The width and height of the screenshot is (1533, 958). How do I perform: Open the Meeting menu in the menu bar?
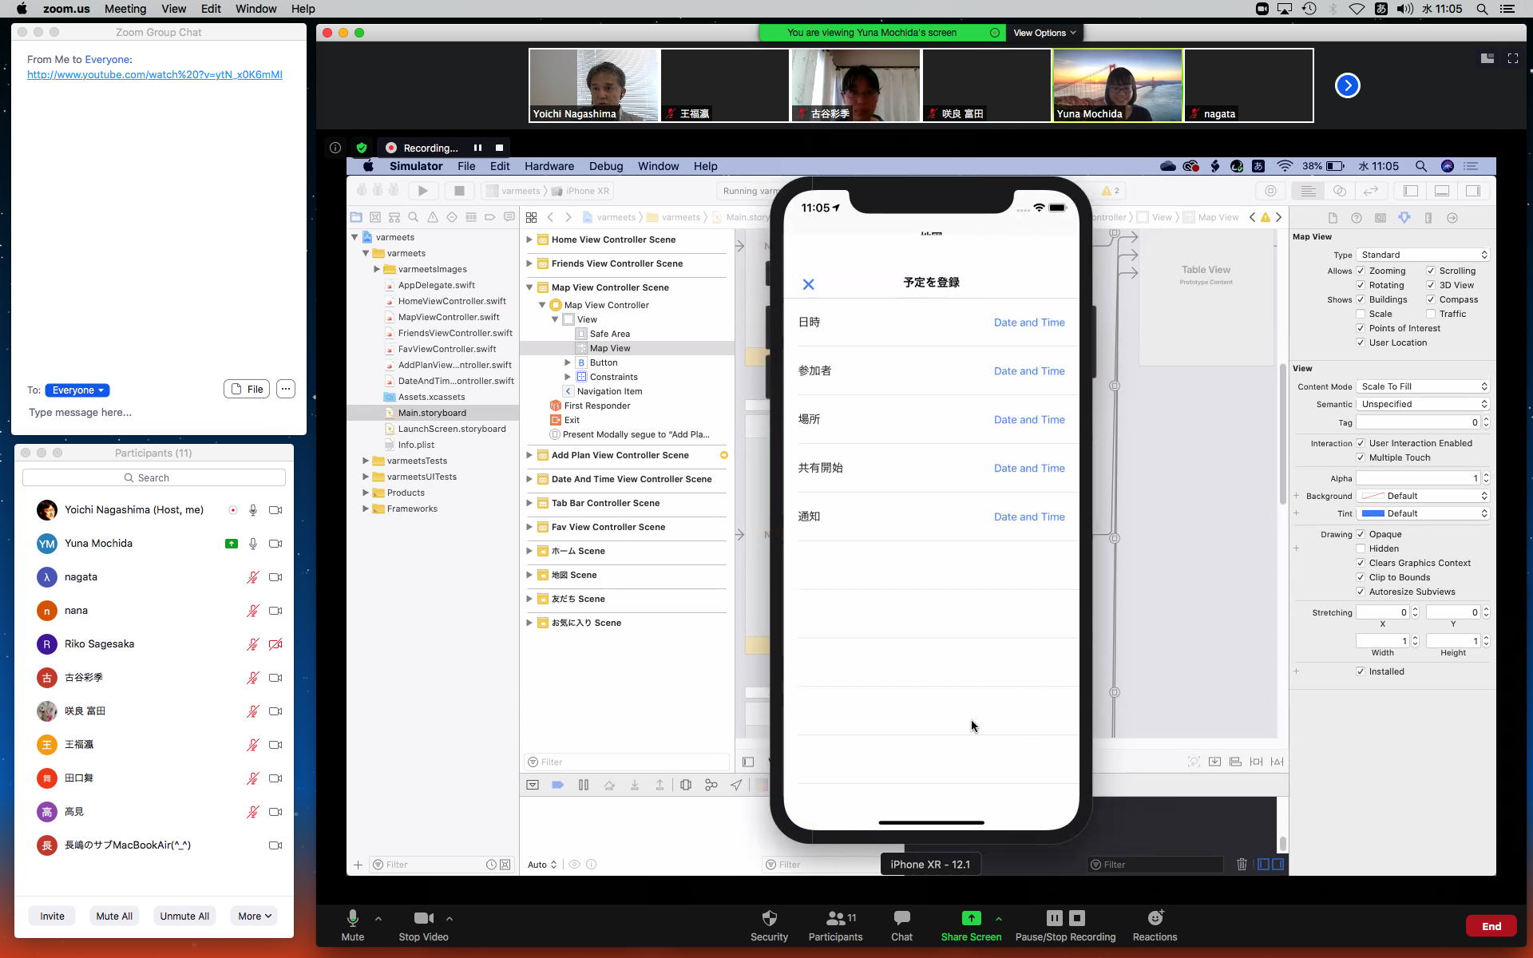[125, 9]
